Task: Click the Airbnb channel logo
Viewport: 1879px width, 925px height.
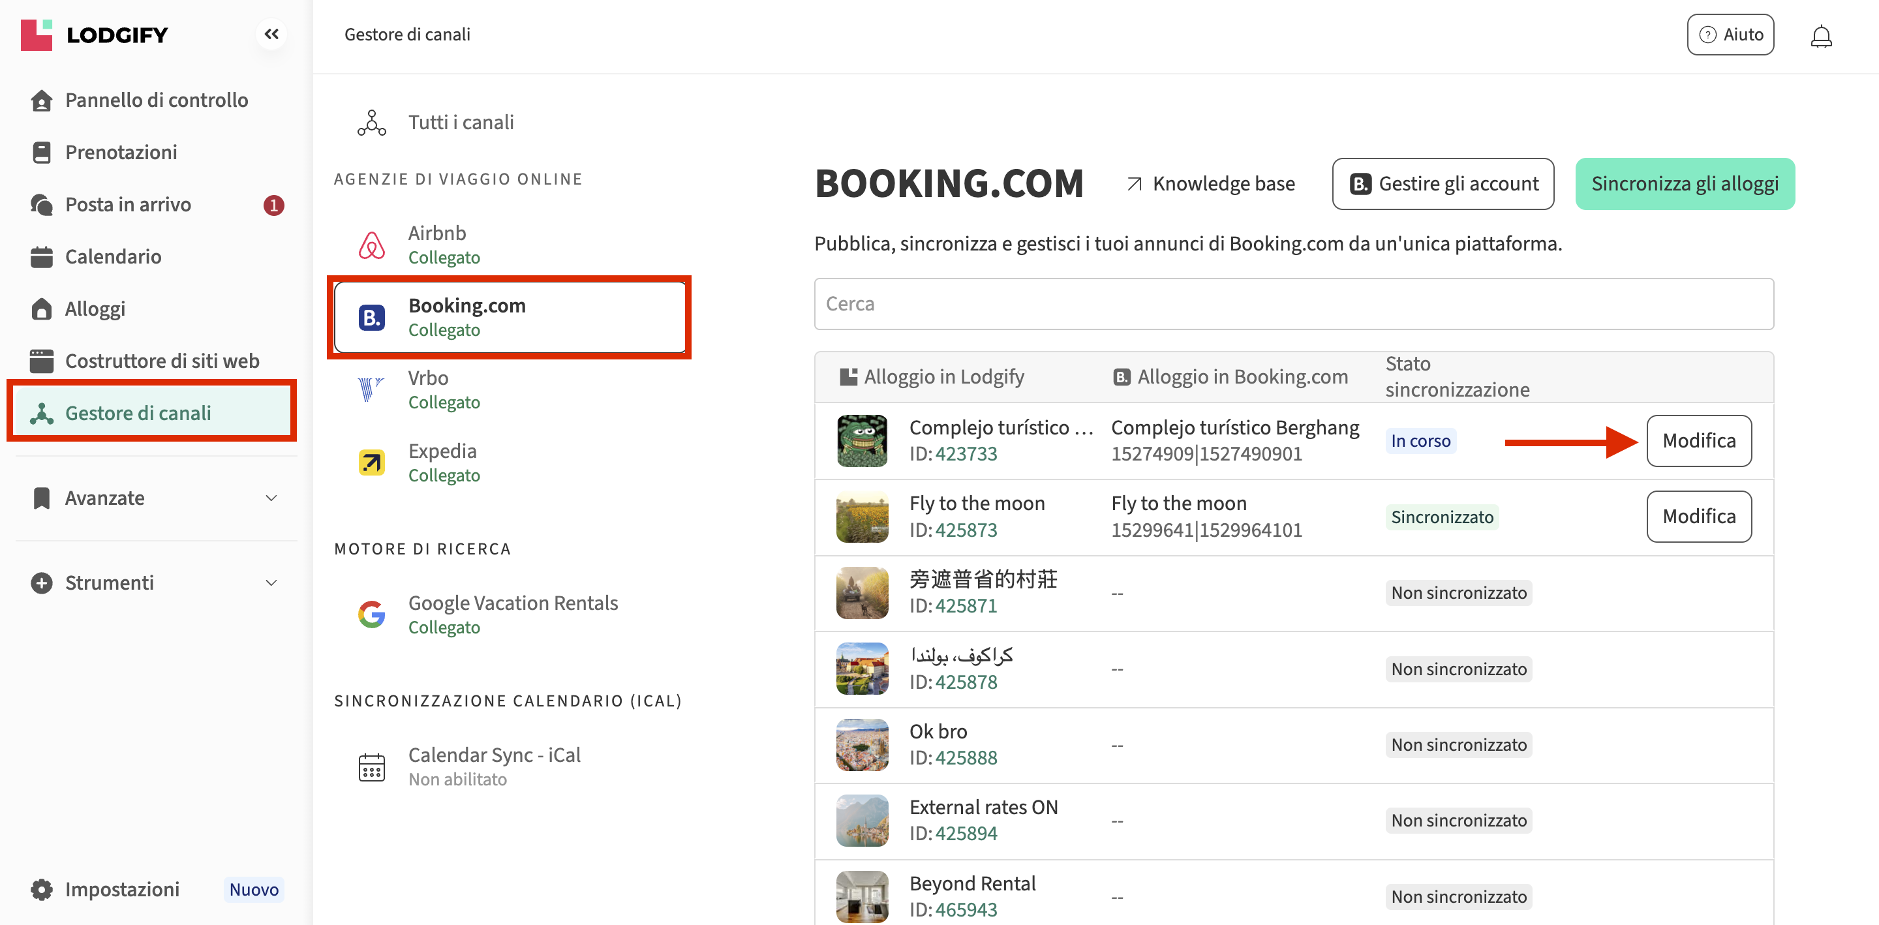Action: pyautogui.click(x=371, y=245)
